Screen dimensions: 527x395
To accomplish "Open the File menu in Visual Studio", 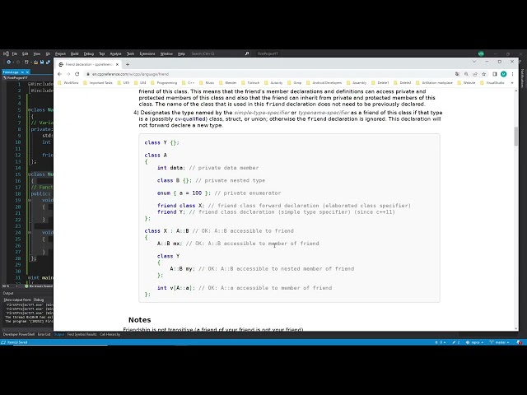I will [x=15, y=53].
